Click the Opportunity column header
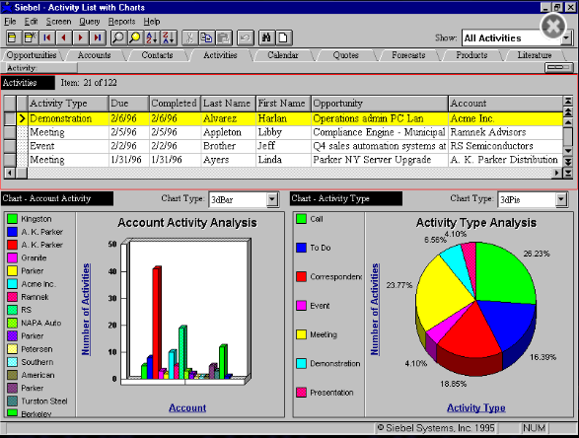The image size is (579, 438). 379,104
